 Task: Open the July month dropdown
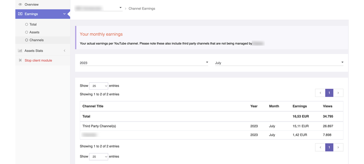279,63
